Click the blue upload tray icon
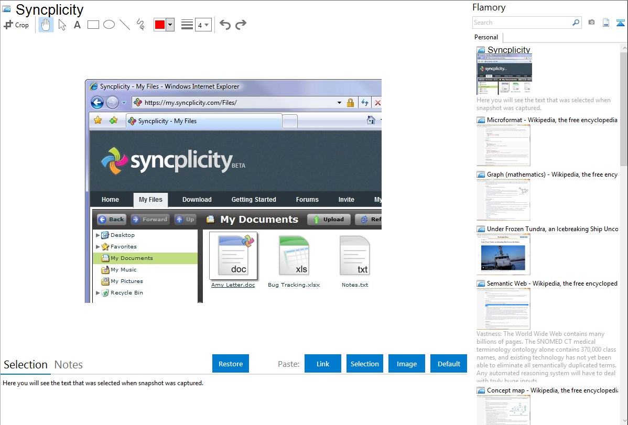 (620, 23)
